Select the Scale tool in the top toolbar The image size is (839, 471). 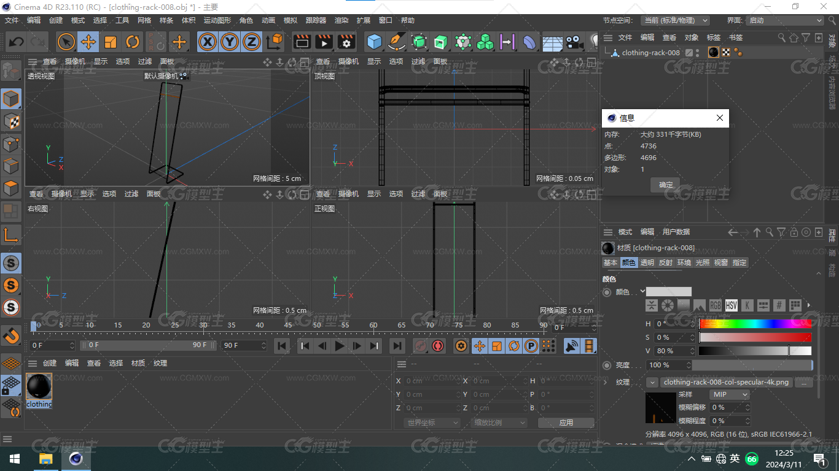click(x=111, y=42)
